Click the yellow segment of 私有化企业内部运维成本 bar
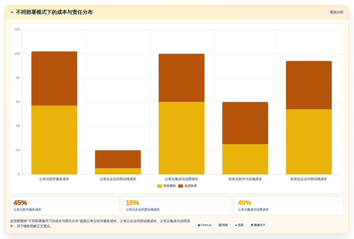This screenshot has height=239, width=354. tap(309, 142)
